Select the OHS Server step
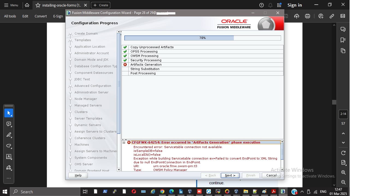Viewport: 366px width, 196px height. pos(84,164)
